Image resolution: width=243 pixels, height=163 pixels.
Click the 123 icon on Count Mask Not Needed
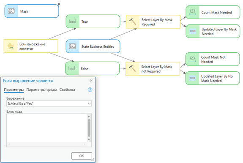(x=192, y=59)
